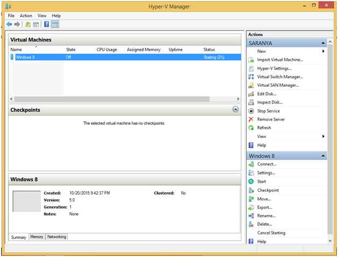Click the Created date value
Viewport: 338px width, 257px height.
(89, 193)
